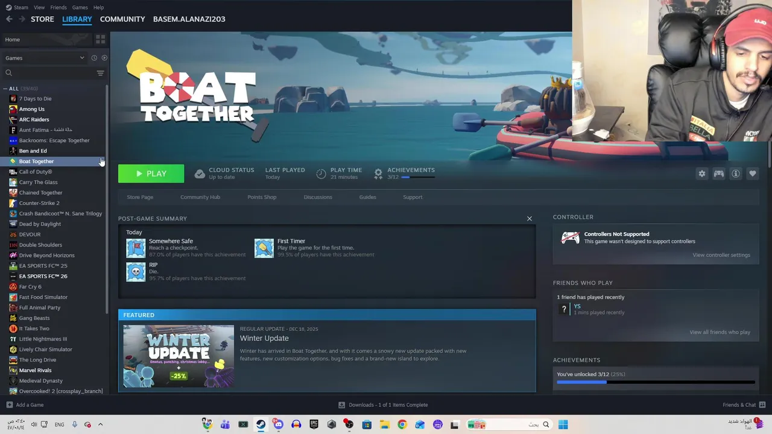Viewport: 772px width, 434px height.
Task: Open the Winter Update thumbnail
Action: click(x=179, y=356)
